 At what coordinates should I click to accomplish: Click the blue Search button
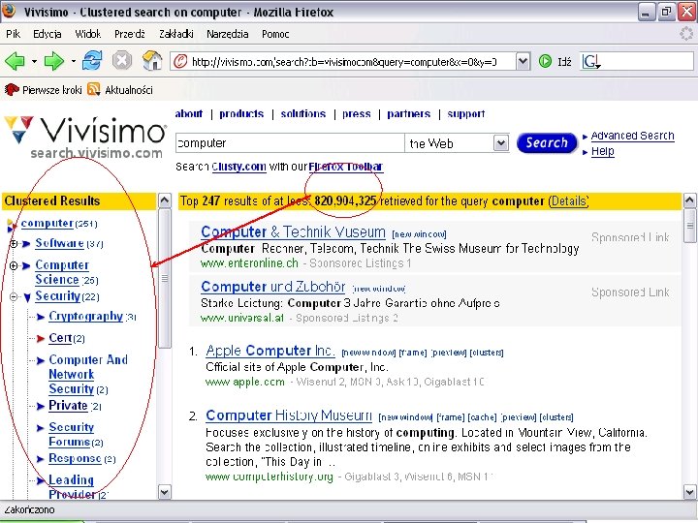coord(547,142)
